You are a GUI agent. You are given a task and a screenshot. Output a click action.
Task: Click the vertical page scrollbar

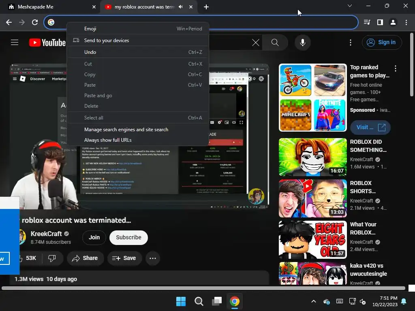[412, 65]
